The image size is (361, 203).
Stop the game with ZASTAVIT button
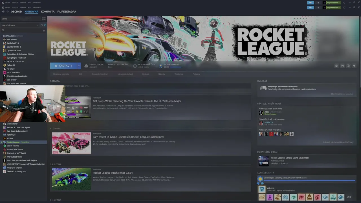(x=63, y=66)
